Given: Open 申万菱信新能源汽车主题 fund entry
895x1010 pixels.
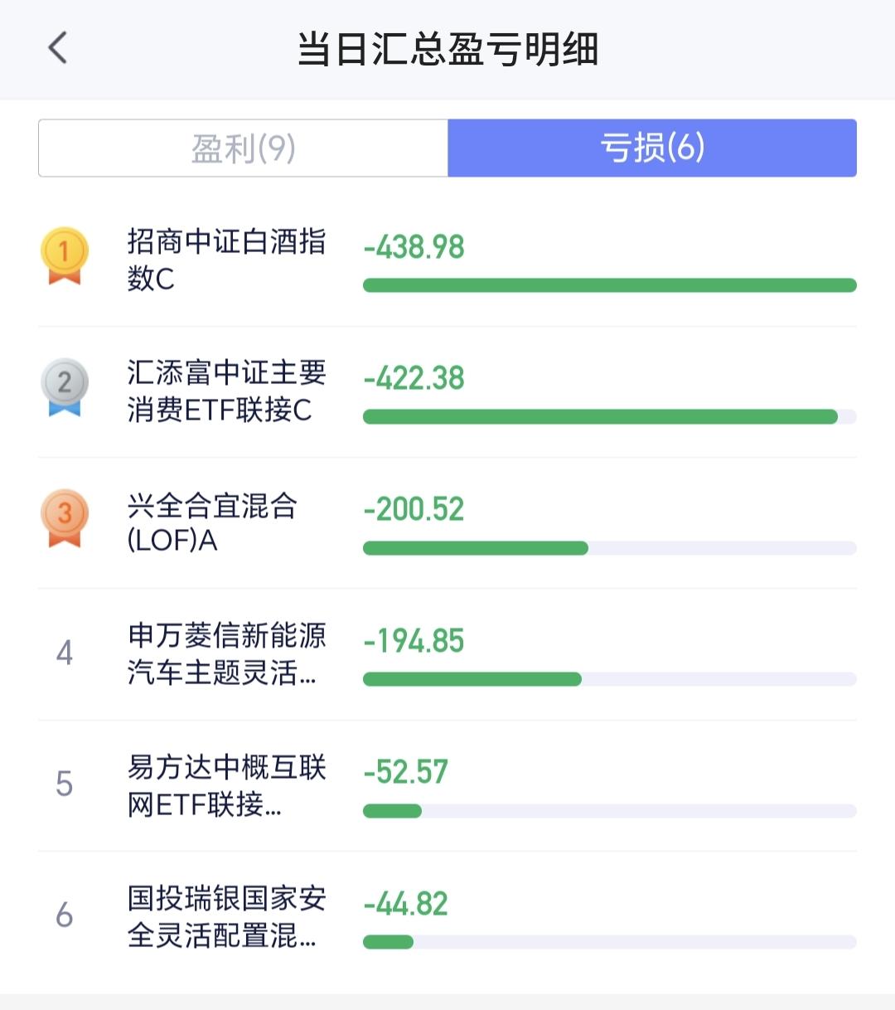Looking at the screenshot, I should [x=226, y=653].
